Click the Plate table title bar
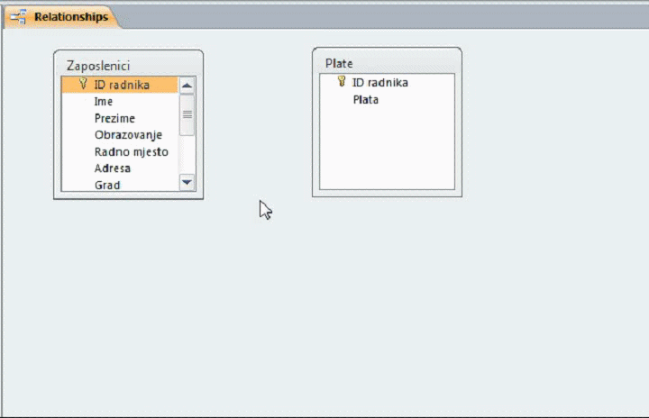Viewport: 649px width, 418px height. coord(386,63)
